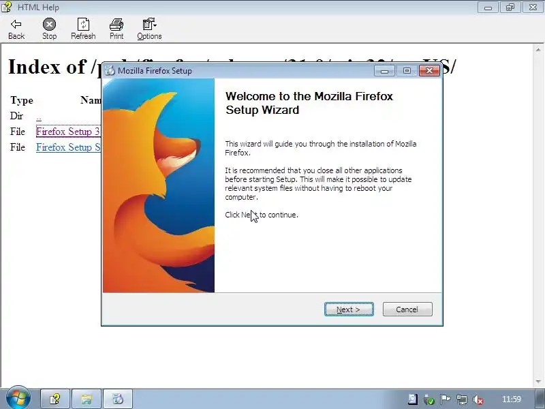Viewport: 545px width, 409px height.
Task: Cancel the Mozilla Firefox Setup wizard
Action: [x=407, y=309]
